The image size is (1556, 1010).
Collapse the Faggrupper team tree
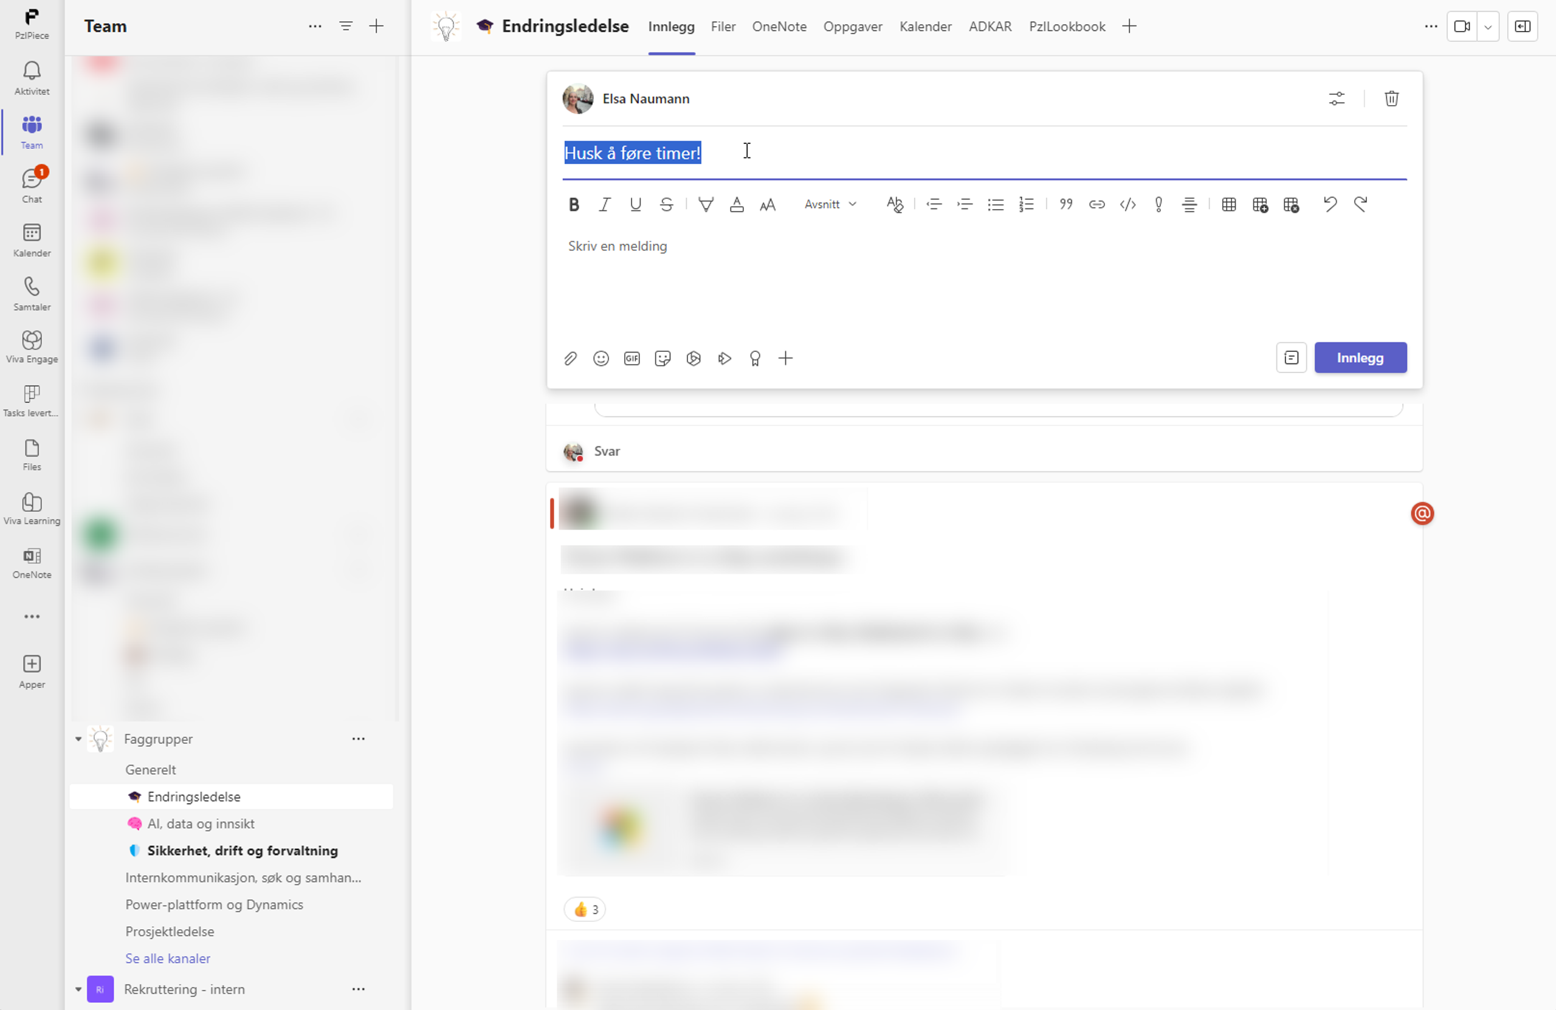coord(78,739)
